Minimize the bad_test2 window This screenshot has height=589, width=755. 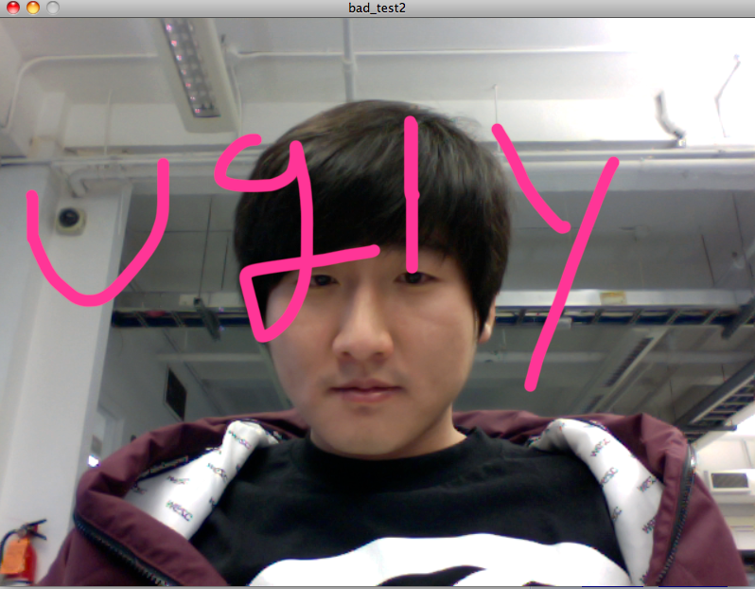pos(32,8)
